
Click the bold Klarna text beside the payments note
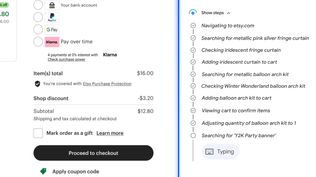coord(110,55)
